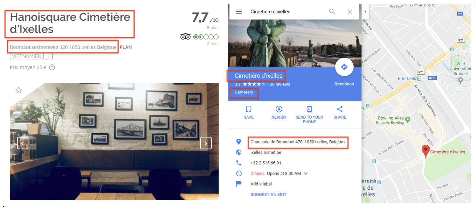Toggle the favorite star on the restaurant photo

point(18,90)
